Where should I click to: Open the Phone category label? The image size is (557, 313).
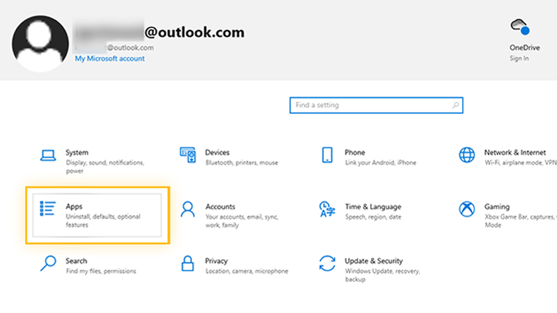[354, 152]
